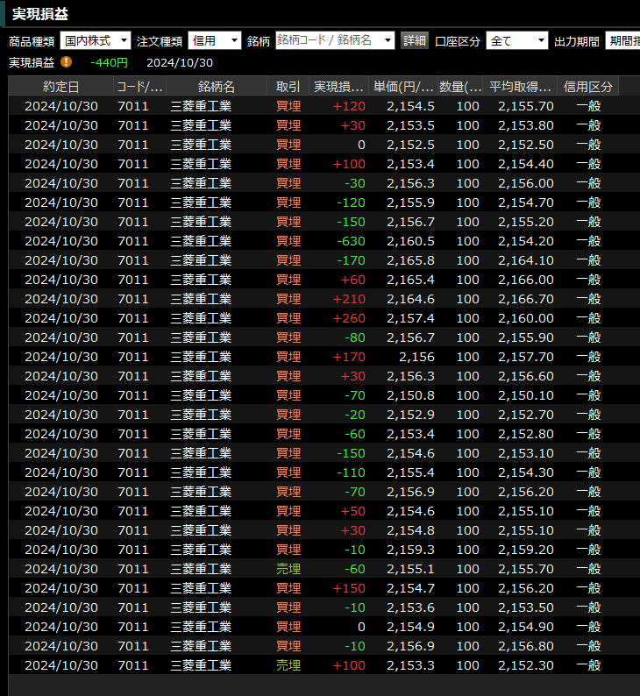Select the unit price 2,150.8 cell
This screenshot has width=640, height=696.
pyautogui.click(x=410, y=395)
